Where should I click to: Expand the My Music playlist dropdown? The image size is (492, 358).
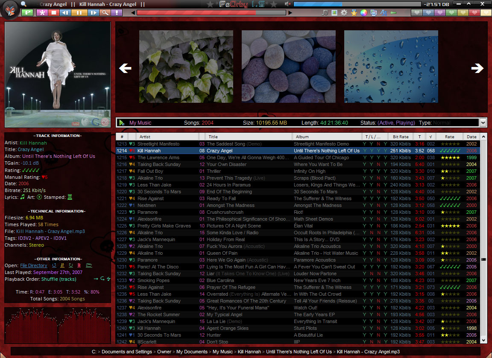[x=483, y=123]
